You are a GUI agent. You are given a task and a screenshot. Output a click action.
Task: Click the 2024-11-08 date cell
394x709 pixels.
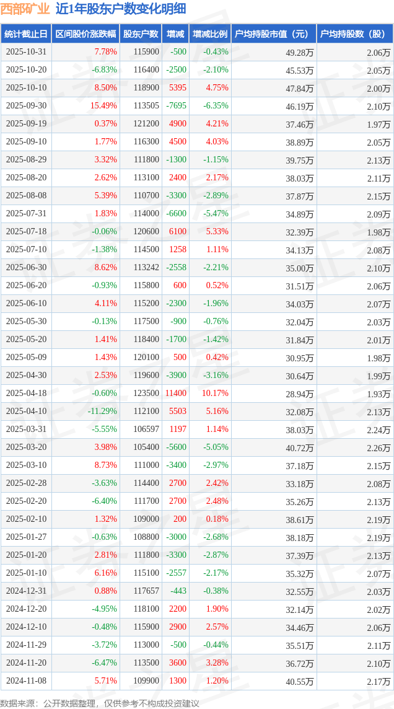[x=26, y=681]
